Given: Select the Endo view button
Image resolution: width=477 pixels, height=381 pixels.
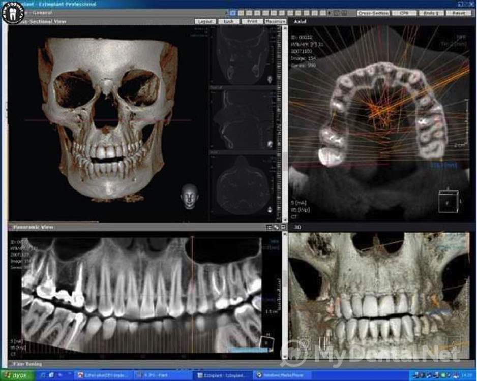Looking at the screenshot, I should pyautogui.click(x=431, y=13).
